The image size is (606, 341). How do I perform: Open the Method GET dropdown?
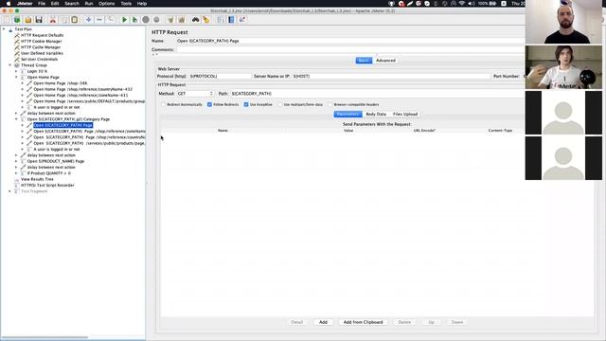point(195,94)
